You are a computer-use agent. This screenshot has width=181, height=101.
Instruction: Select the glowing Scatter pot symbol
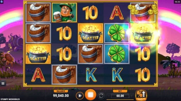[x=143, y=33]
